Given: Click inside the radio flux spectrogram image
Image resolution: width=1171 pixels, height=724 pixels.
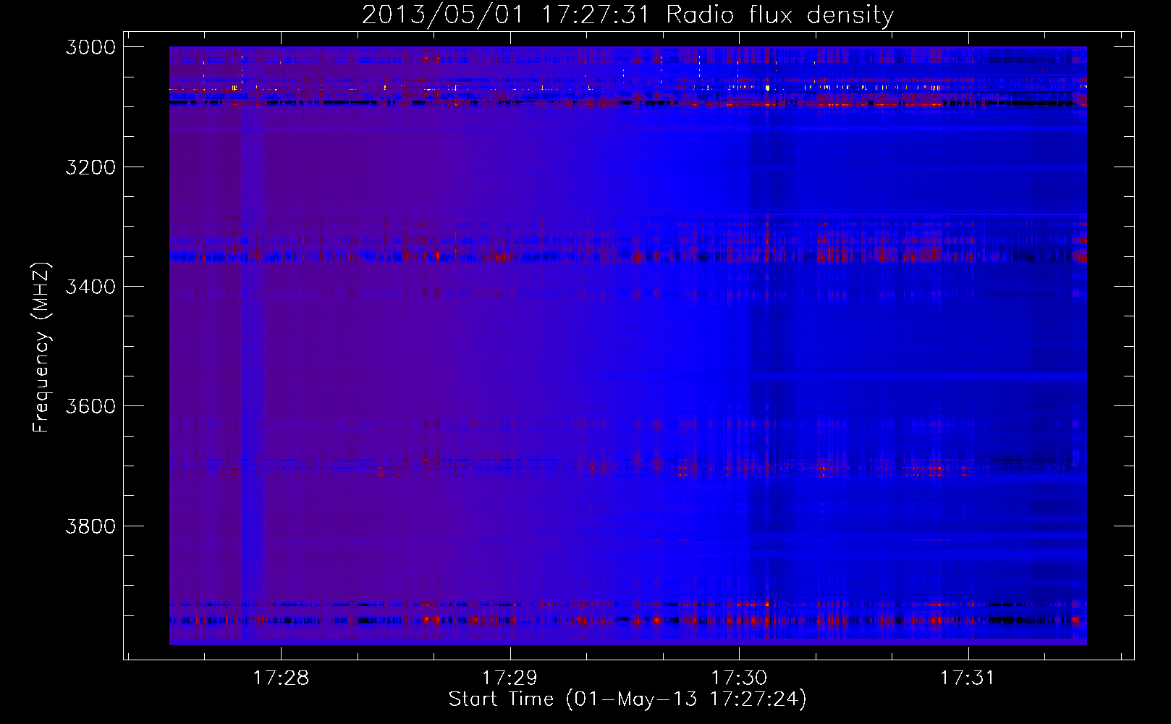Looking at the screenshot, I should [x=628, y=345].
